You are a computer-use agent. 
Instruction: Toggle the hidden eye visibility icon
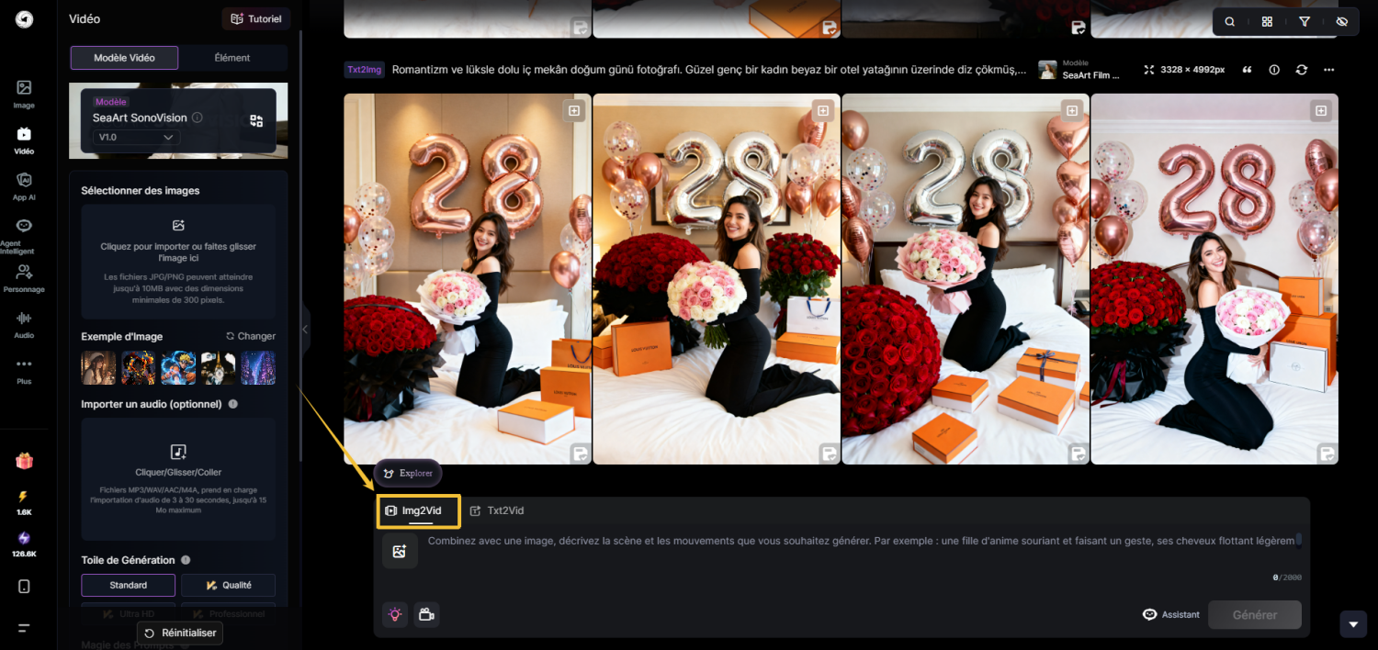(x=1342, y=22)
